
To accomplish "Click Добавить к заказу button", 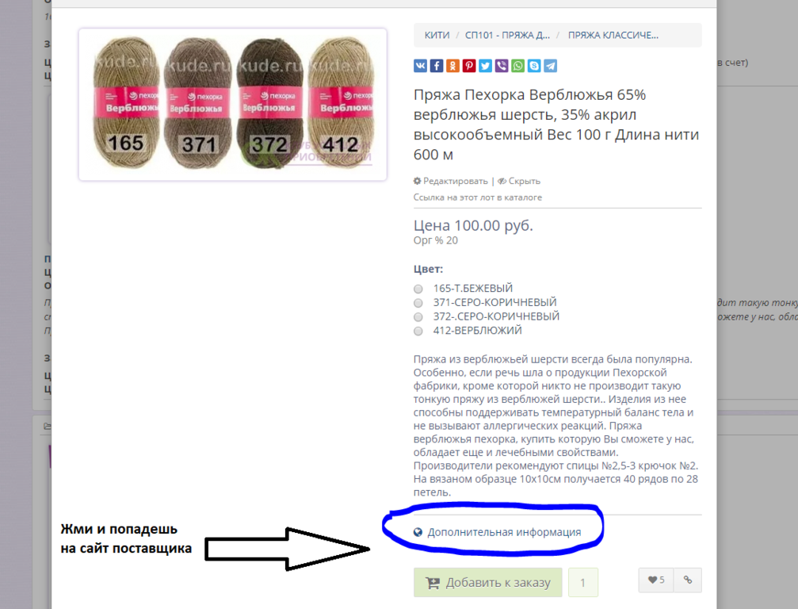I will [x=487, y=582].
